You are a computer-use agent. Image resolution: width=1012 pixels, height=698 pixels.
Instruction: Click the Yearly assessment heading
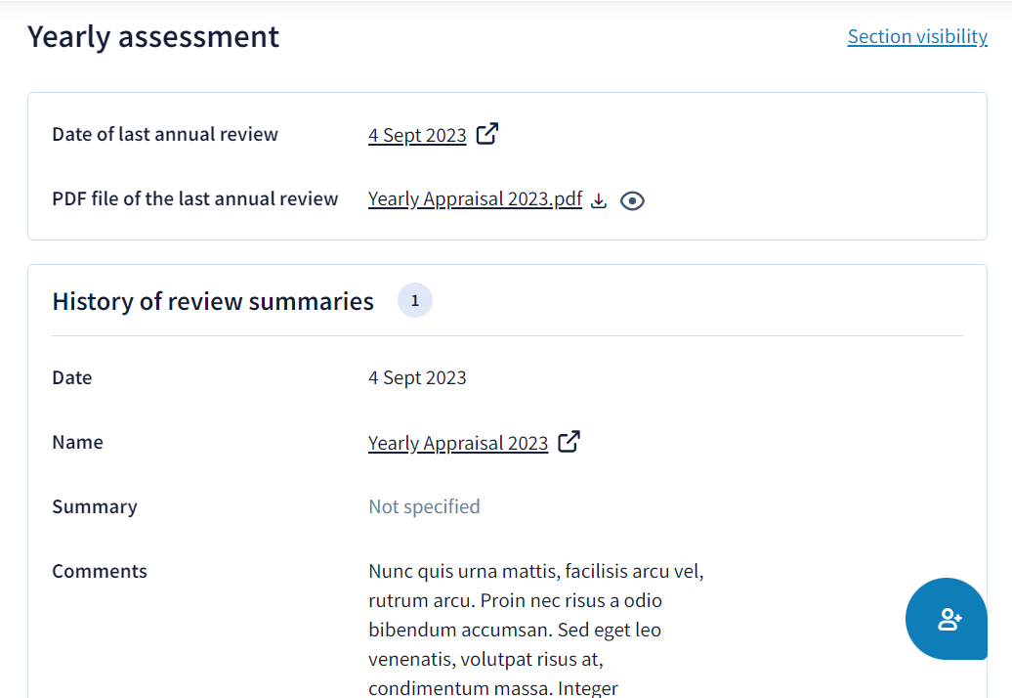[x=153, y=37]
